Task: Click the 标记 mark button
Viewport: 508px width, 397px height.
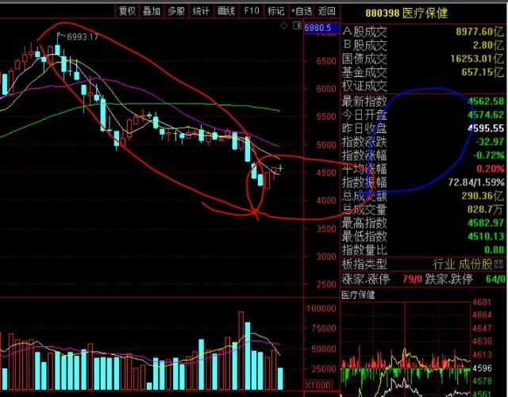Action: click(275, 11)
